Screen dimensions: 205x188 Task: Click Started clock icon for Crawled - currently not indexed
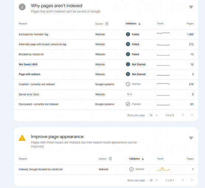pos(128,84)
